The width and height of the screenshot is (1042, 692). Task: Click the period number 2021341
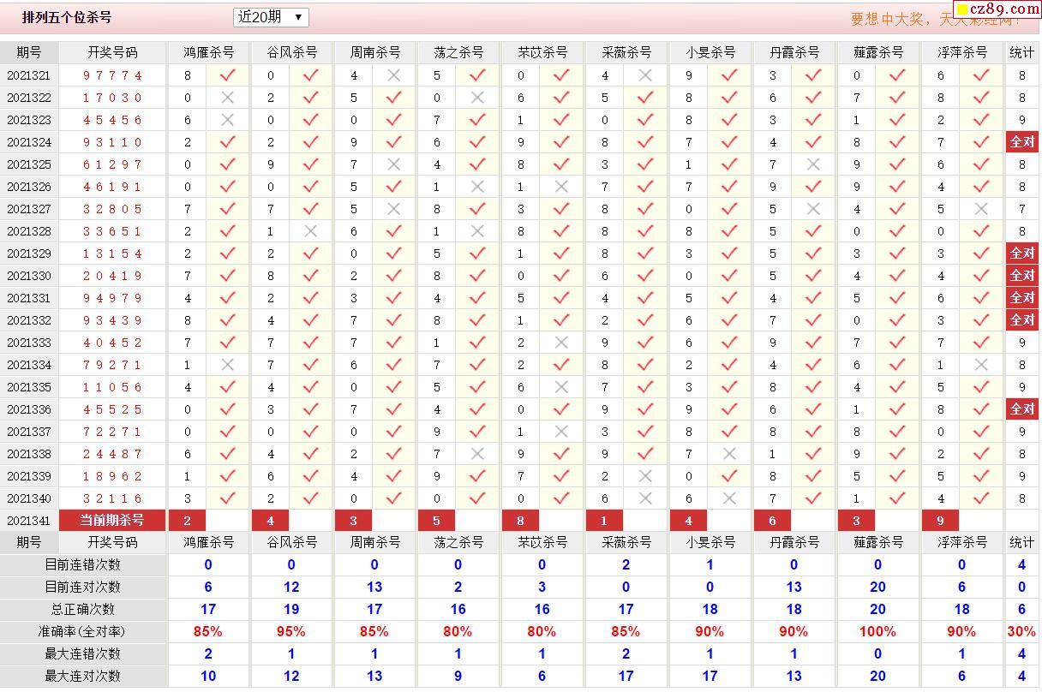click(29, 521)
